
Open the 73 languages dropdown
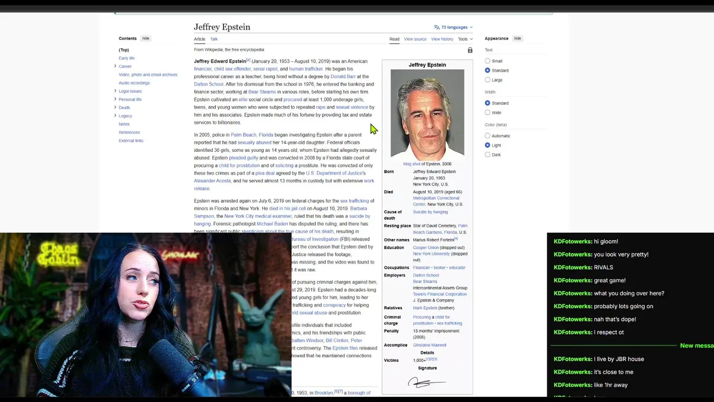click(x=457, y=27)
